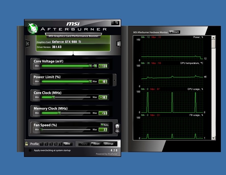Screen dimensions: 226x175
Task: Click the GPU usage graph
Action: coord(172,102)
